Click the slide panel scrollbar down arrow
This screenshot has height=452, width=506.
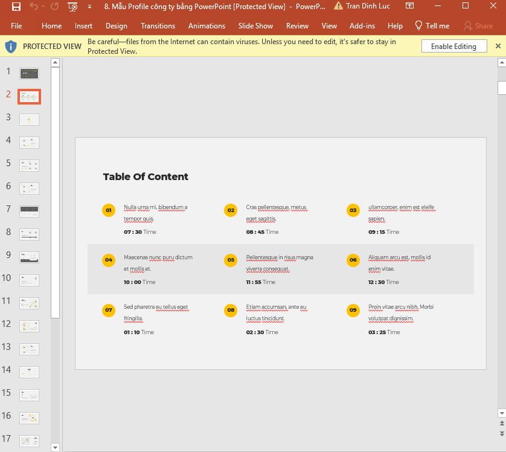[x=55, y=447]
